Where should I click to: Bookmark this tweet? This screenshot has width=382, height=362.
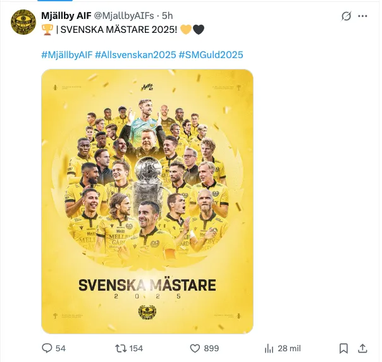[343, 348]
